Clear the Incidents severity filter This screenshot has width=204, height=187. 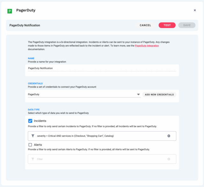169,136
